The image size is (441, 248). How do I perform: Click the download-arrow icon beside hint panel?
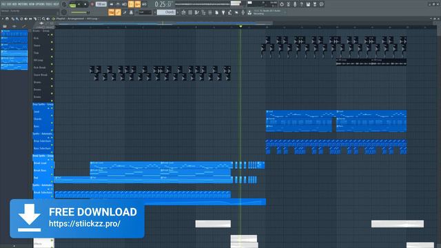pyautogui.click(x=249, y=12)
